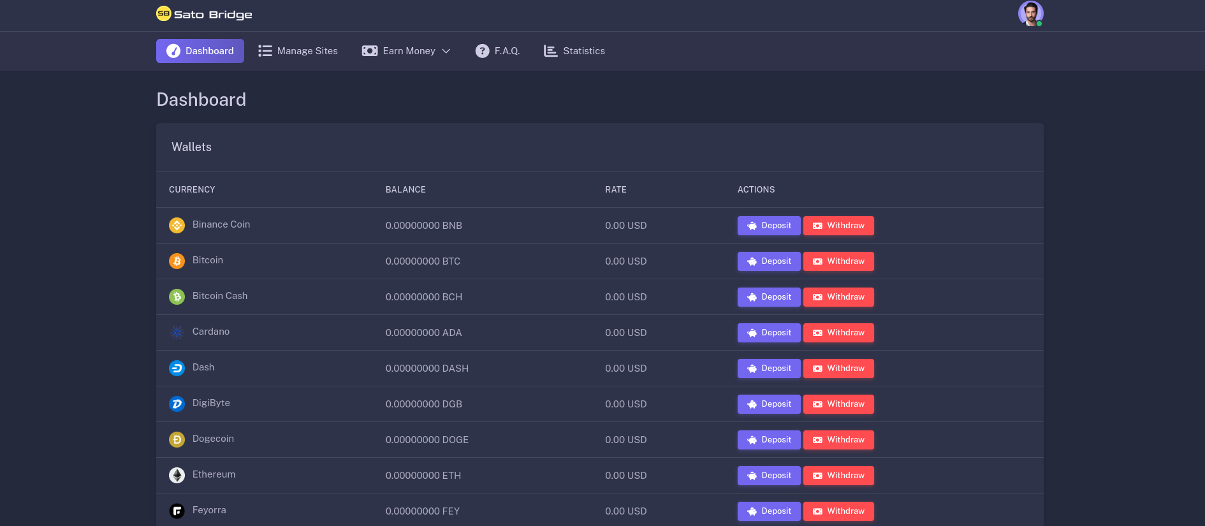This screenshot has width=1205, height=526.
Task: Go to the Dashboard tab
Action: (200, 51)
